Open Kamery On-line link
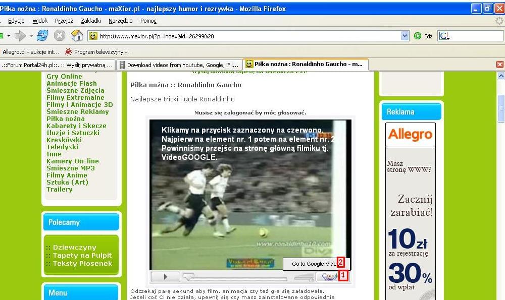This screenshot has width=505, height=300. pyautogui.click(x=72, y=161)
